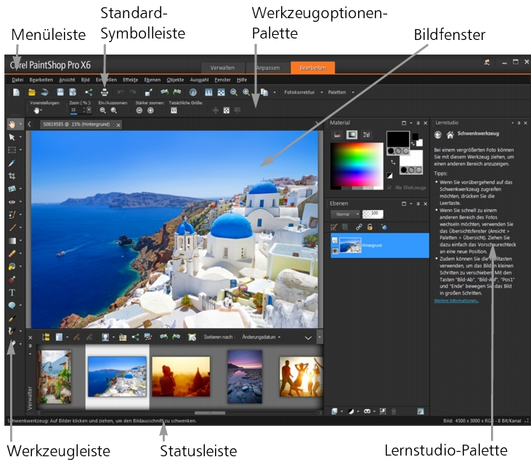
Task: Open the 'Fotokorrektur' dropdown
Action: [304, 92]
